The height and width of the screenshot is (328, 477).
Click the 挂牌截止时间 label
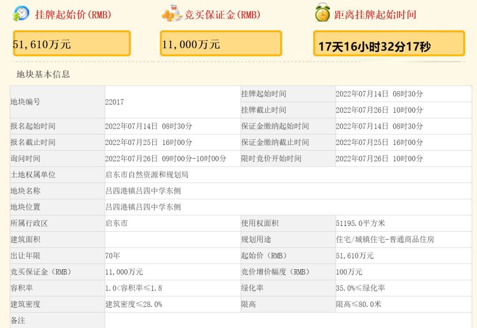pos(263,110)
